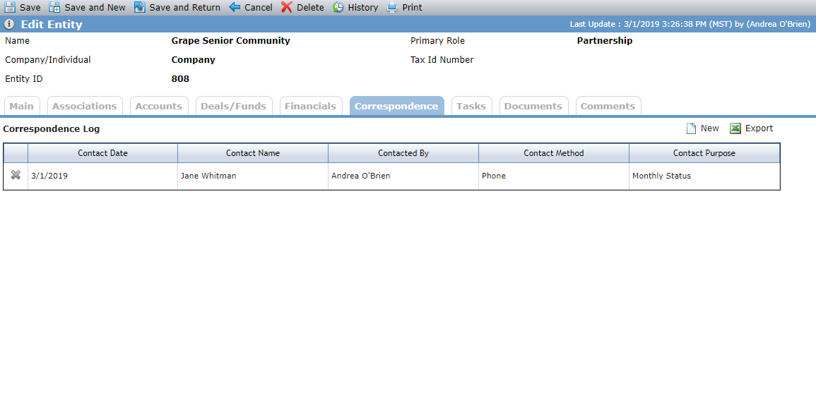This screenshot has height=398, width=816.
Task: Click the Partnership primary role value
Action: pos(605,40)
